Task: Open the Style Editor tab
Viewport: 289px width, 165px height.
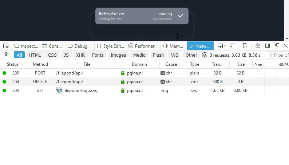Action: coord(110,46)
